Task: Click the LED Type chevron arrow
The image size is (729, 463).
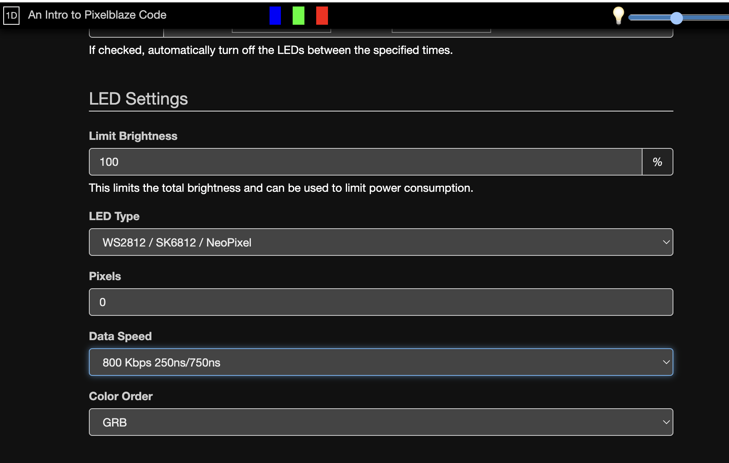Action: pos(666,242)
